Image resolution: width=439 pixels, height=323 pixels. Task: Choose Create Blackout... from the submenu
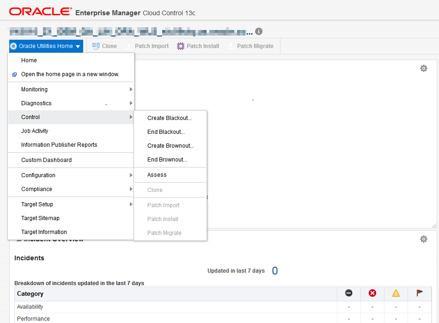click(x=170, y=118)
